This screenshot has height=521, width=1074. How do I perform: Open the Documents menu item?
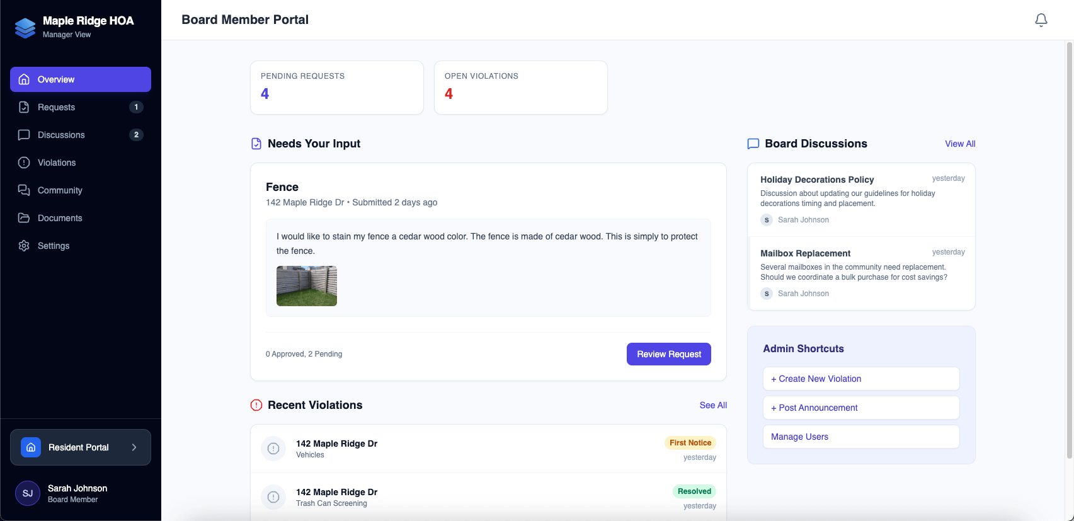click(81, 218)
